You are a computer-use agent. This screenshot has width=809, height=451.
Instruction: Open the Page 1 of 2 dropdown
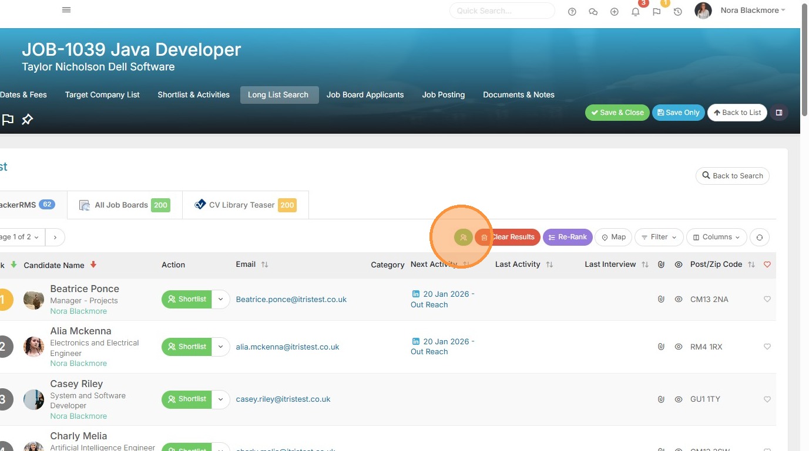click(x=21, y=237)
